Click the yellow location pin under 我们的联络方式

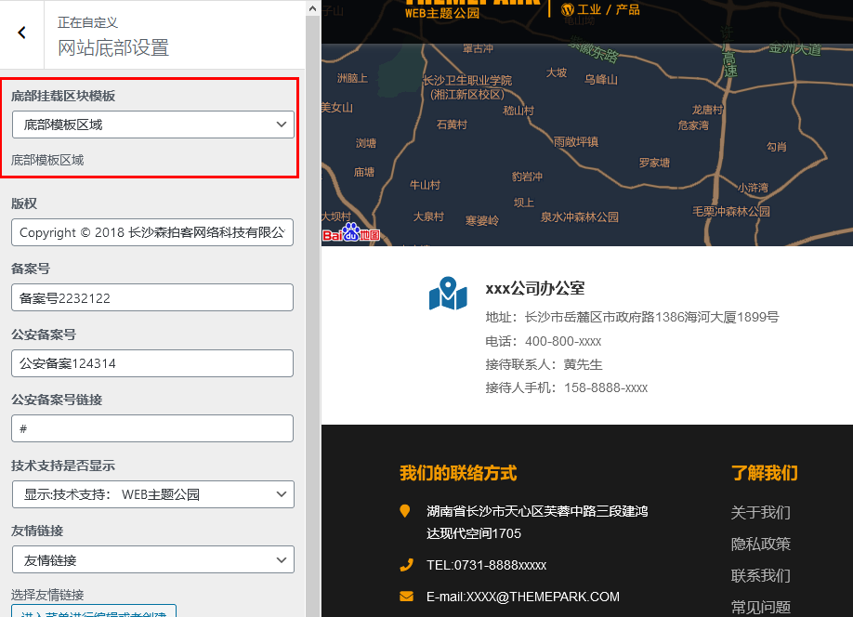(403, 511)
